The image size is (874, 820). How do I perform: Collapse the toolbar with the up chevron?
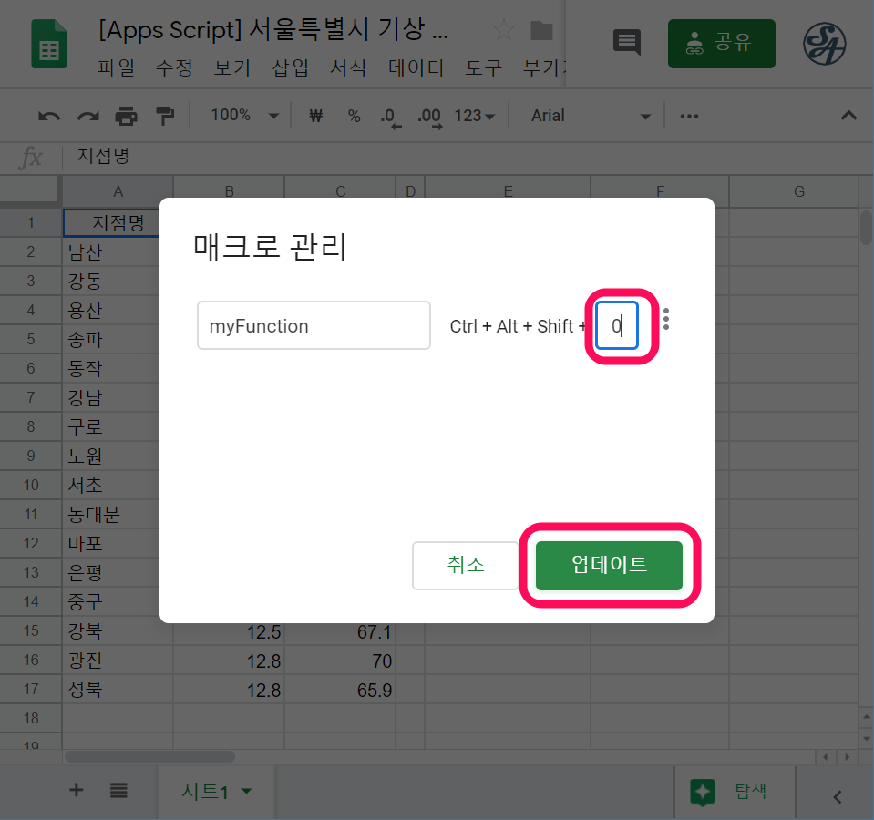tap(848, 116)
